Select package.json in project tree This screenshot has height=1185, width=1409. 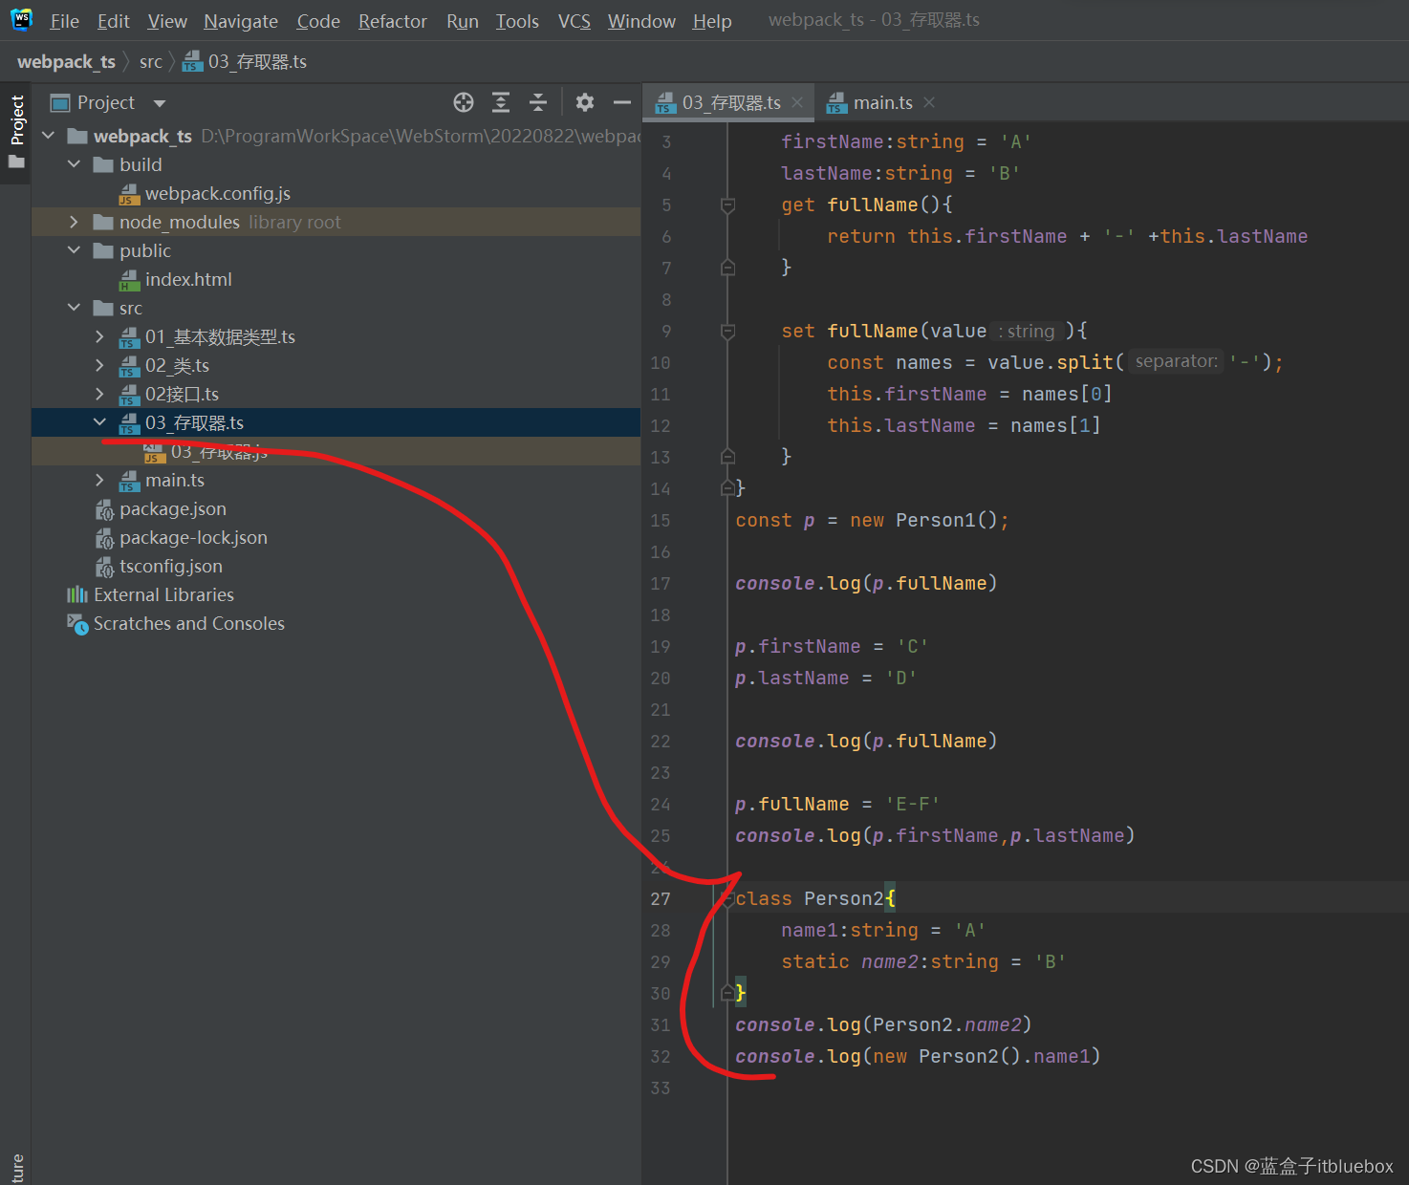173,508
